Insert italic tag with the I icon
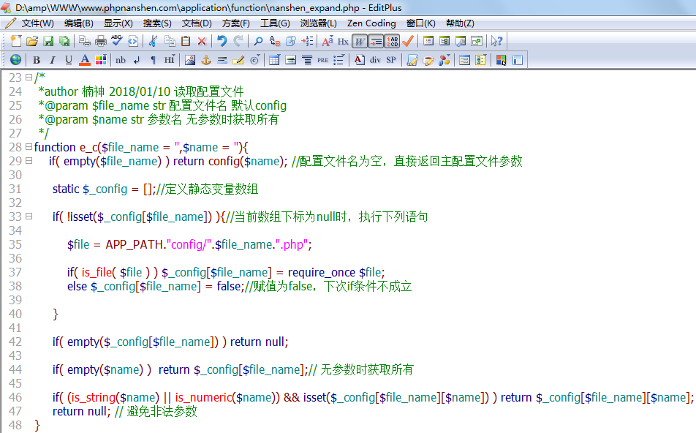Image resolution: width=696 pixels, height=433 pixels. [x=53, y=60]
